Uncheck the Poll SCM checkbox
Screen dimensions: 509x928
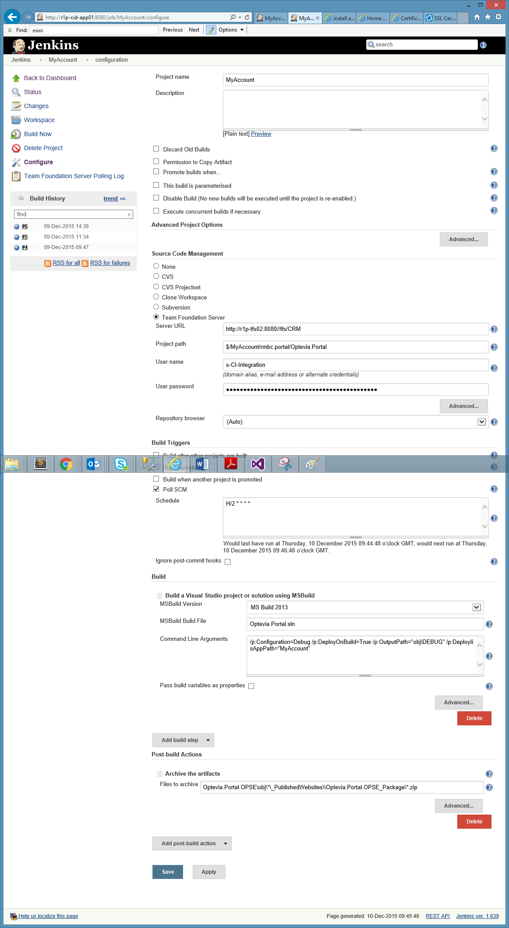tap(156, 489)
